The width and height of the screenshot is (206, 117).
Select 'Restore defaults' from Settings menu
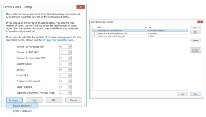coord(22,111)
